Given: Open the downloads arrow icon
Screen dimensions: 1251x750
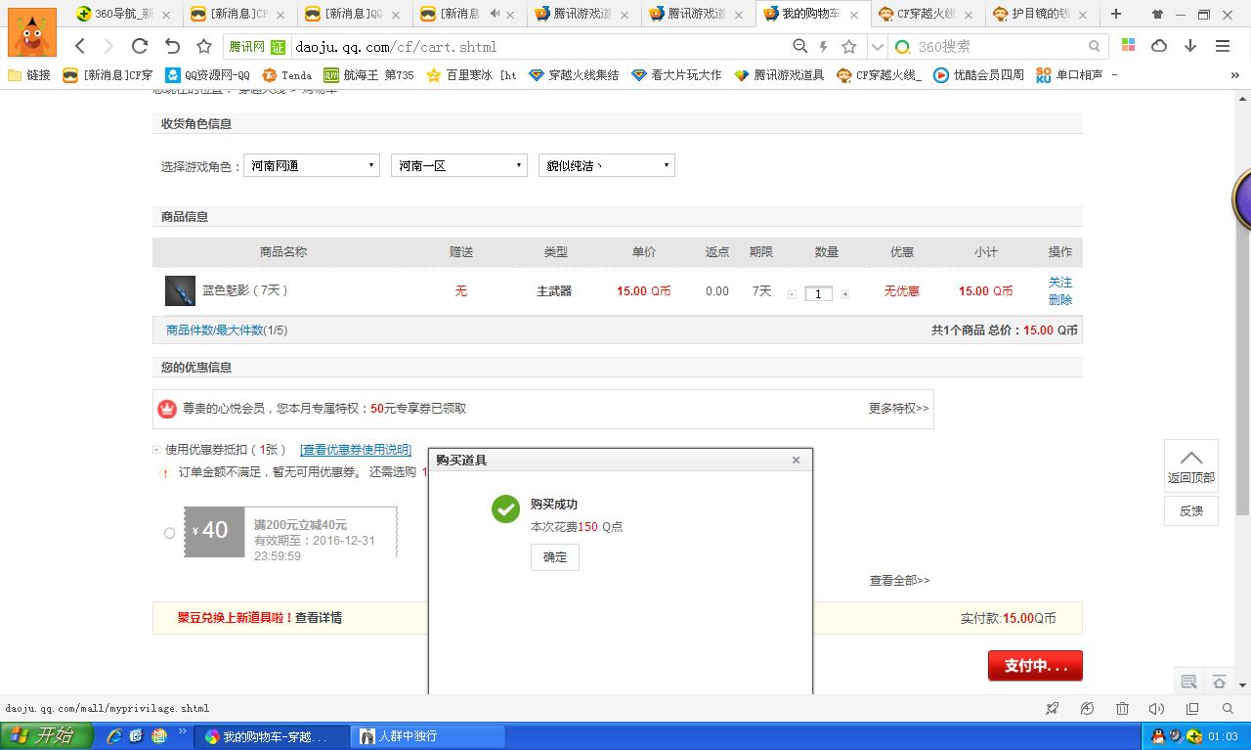Looking at the screenshot, I should click(x=1190, y=46).
